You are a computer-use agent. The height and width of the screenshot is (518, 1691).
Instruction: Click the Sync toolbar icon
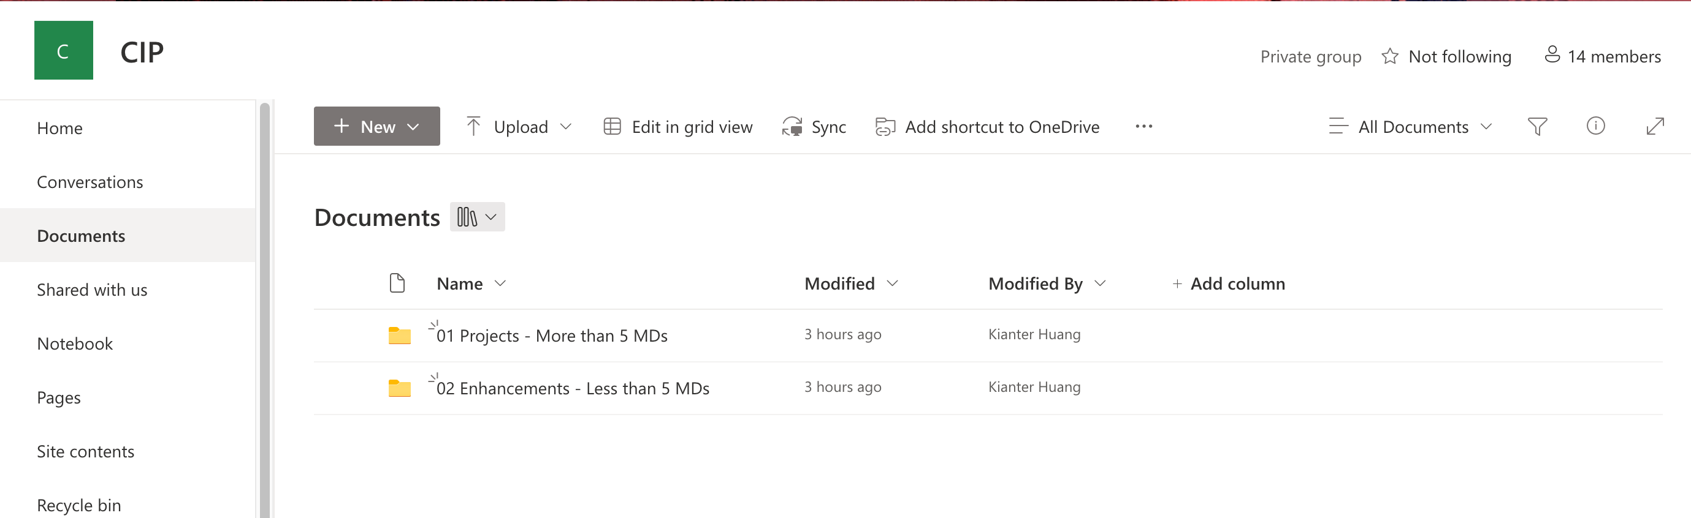[x=792, y=127]
